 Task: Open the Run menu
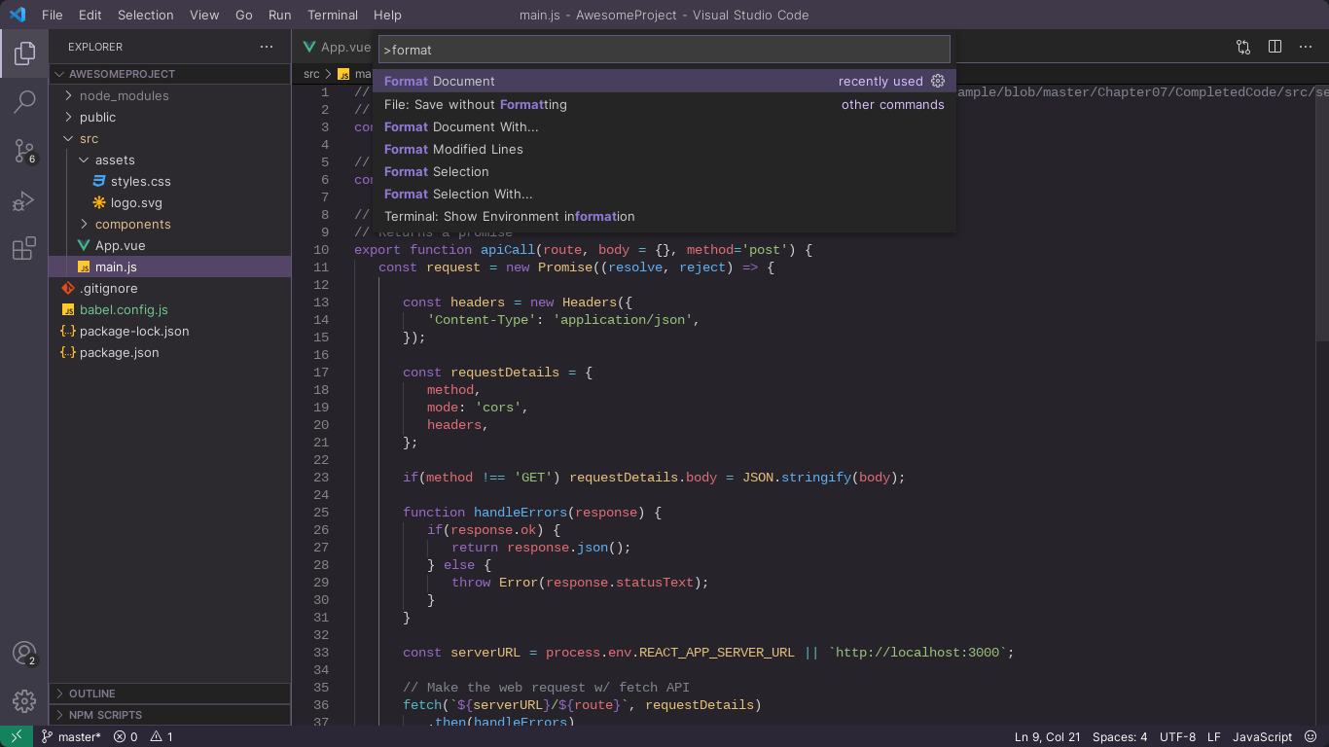[280, 15]
